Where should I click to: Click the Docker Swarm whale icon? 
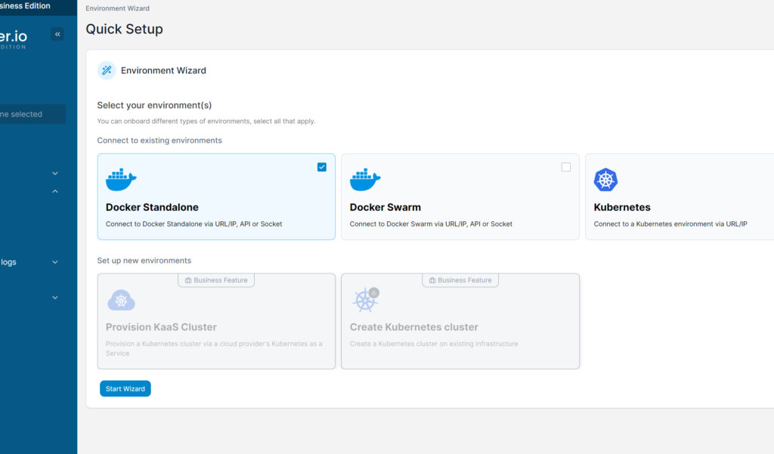[365, 180]
